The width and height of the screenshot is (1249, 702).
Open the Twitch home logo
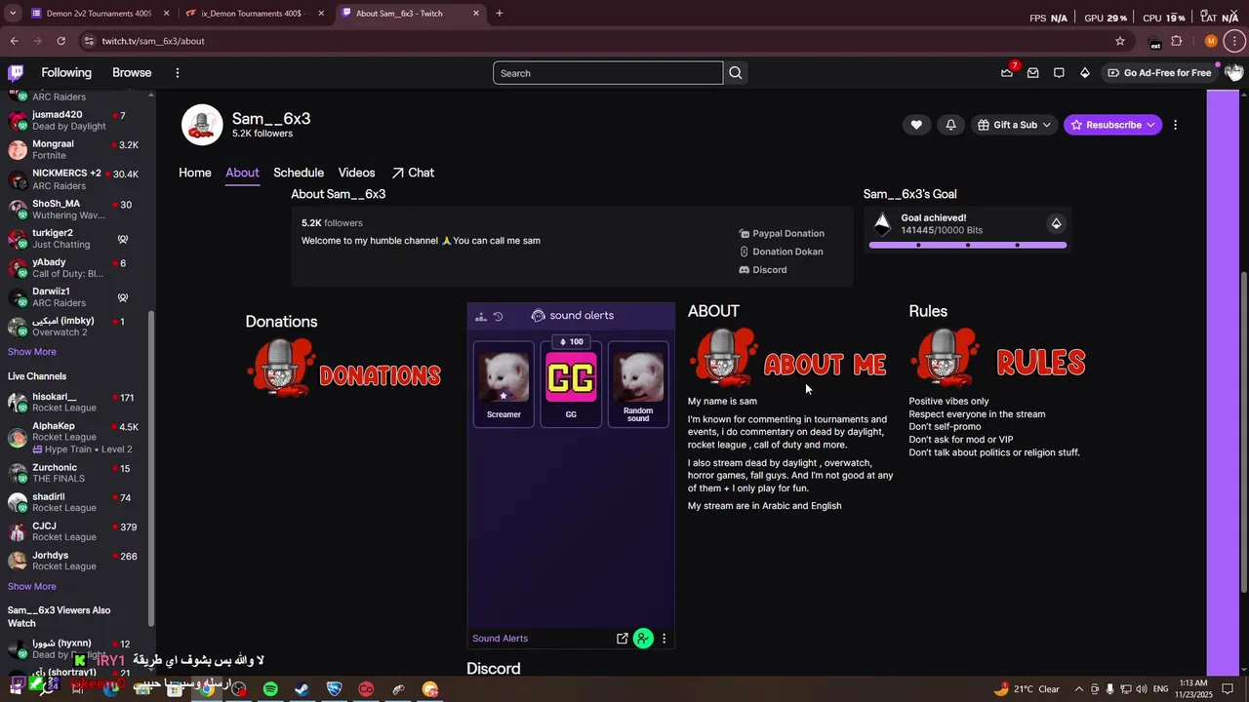coord(16,73)
